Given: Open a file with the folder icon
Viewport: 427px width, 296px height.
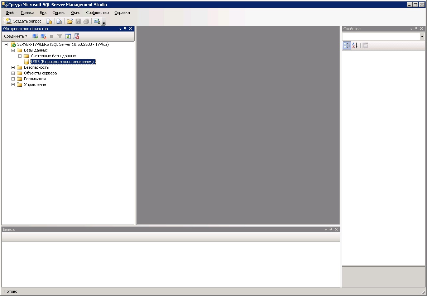Looking at the screenshot, I should 70,21.
